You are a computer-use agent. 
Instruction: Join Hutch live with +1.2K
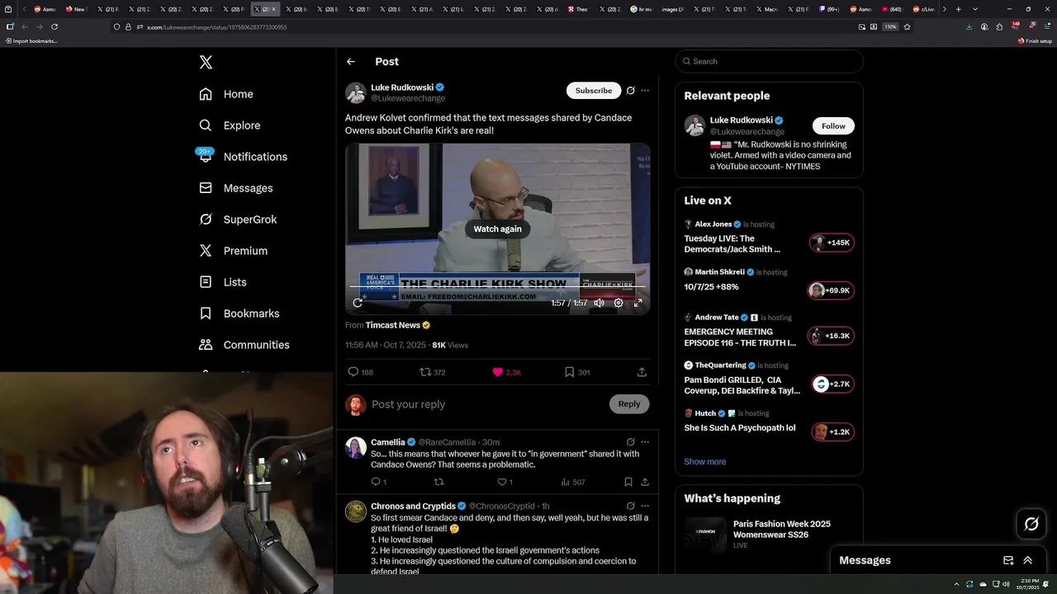832,431
